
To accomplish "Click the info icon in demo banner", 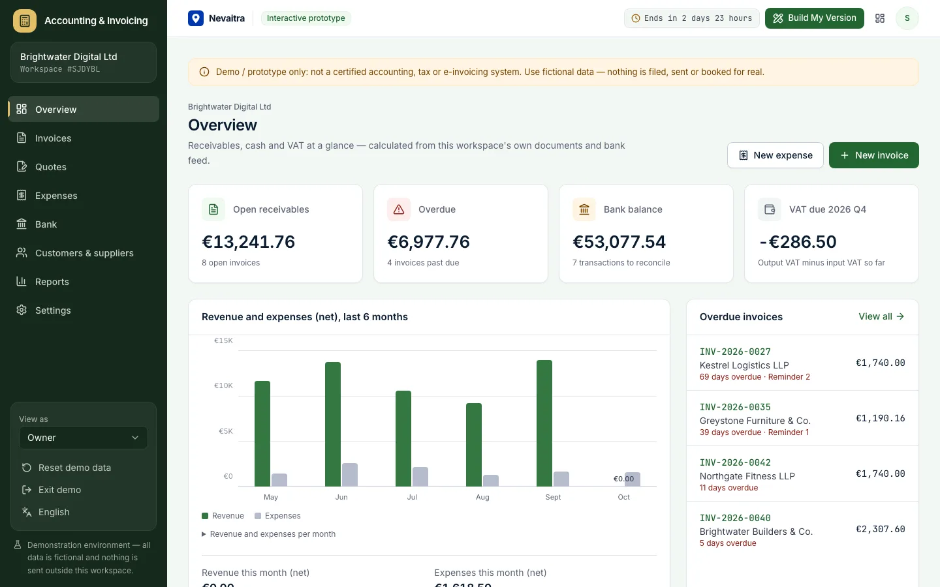I will click(204, 72).
